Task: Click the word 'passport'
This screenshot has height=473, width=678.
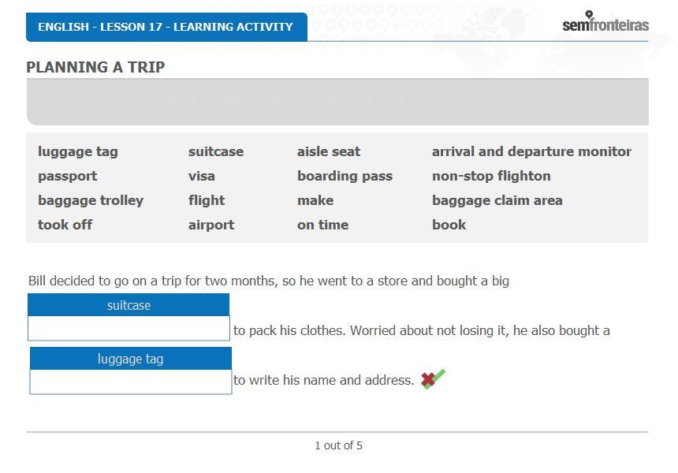Action: coord(68,177)
